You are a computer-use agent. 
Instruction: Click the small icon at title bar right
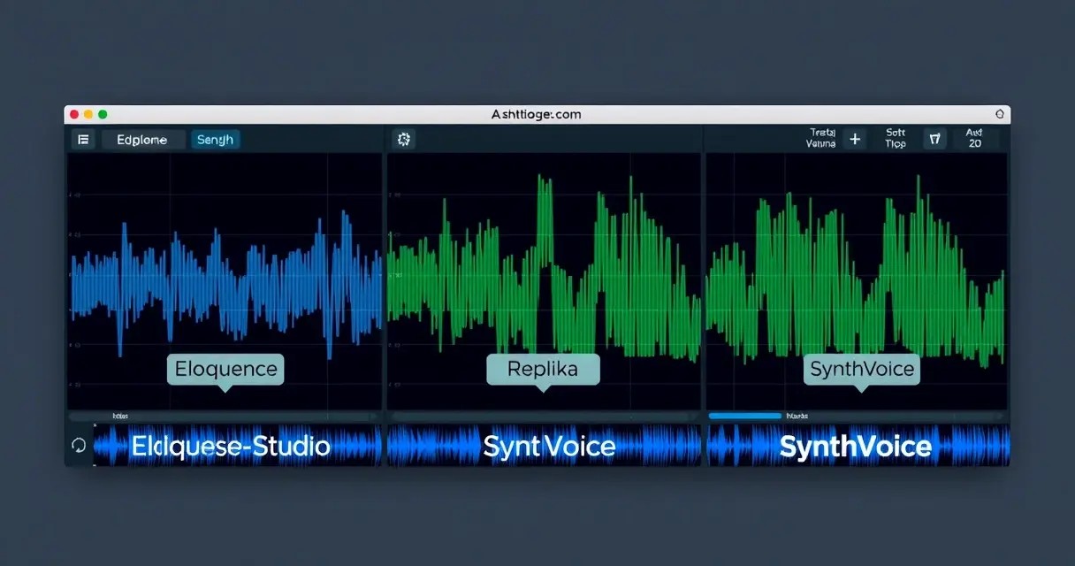pyautogui.click(x=1000, y=115)
